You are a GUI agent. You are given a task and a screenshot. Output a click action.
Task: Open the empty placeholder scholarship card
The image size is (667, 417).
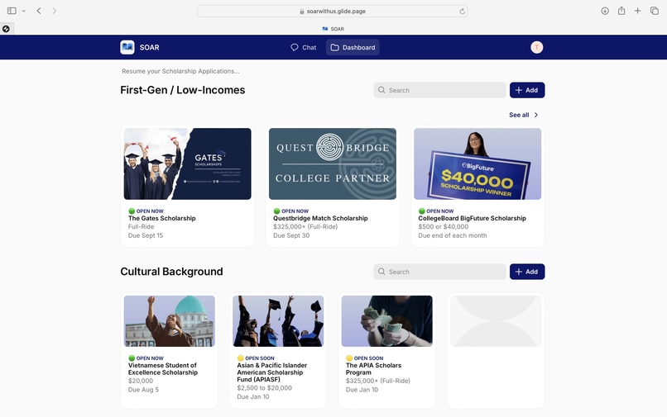[x=496, y=350]
